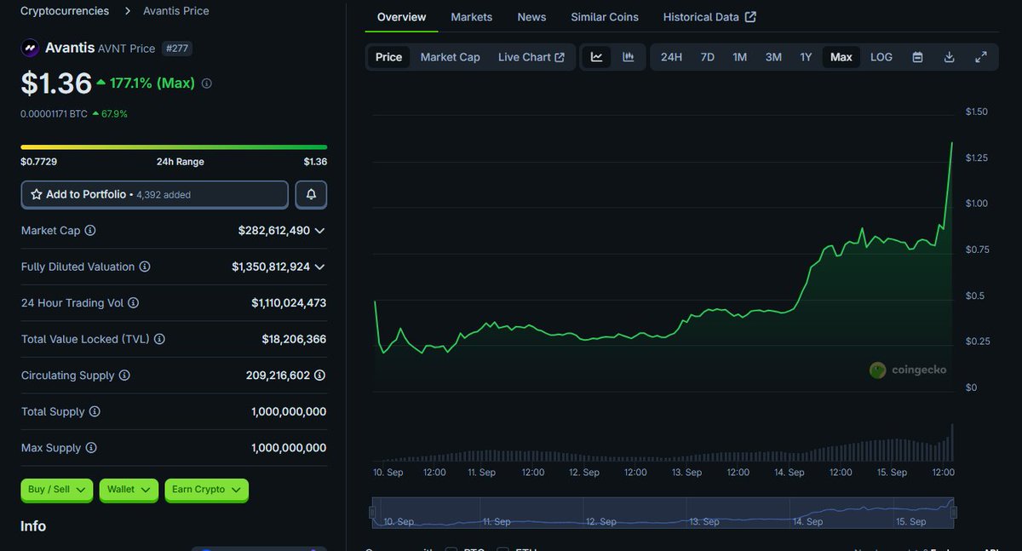Open the Buy / Sell dropdown
This screenshot has width=1022, height=551.
57,490
